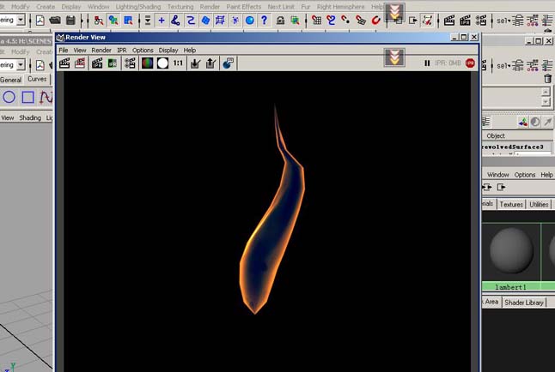The width and height of the screenshot is (555, 372).
Task: Switch to the General shelf tab
Action: (x=11, y=80)
